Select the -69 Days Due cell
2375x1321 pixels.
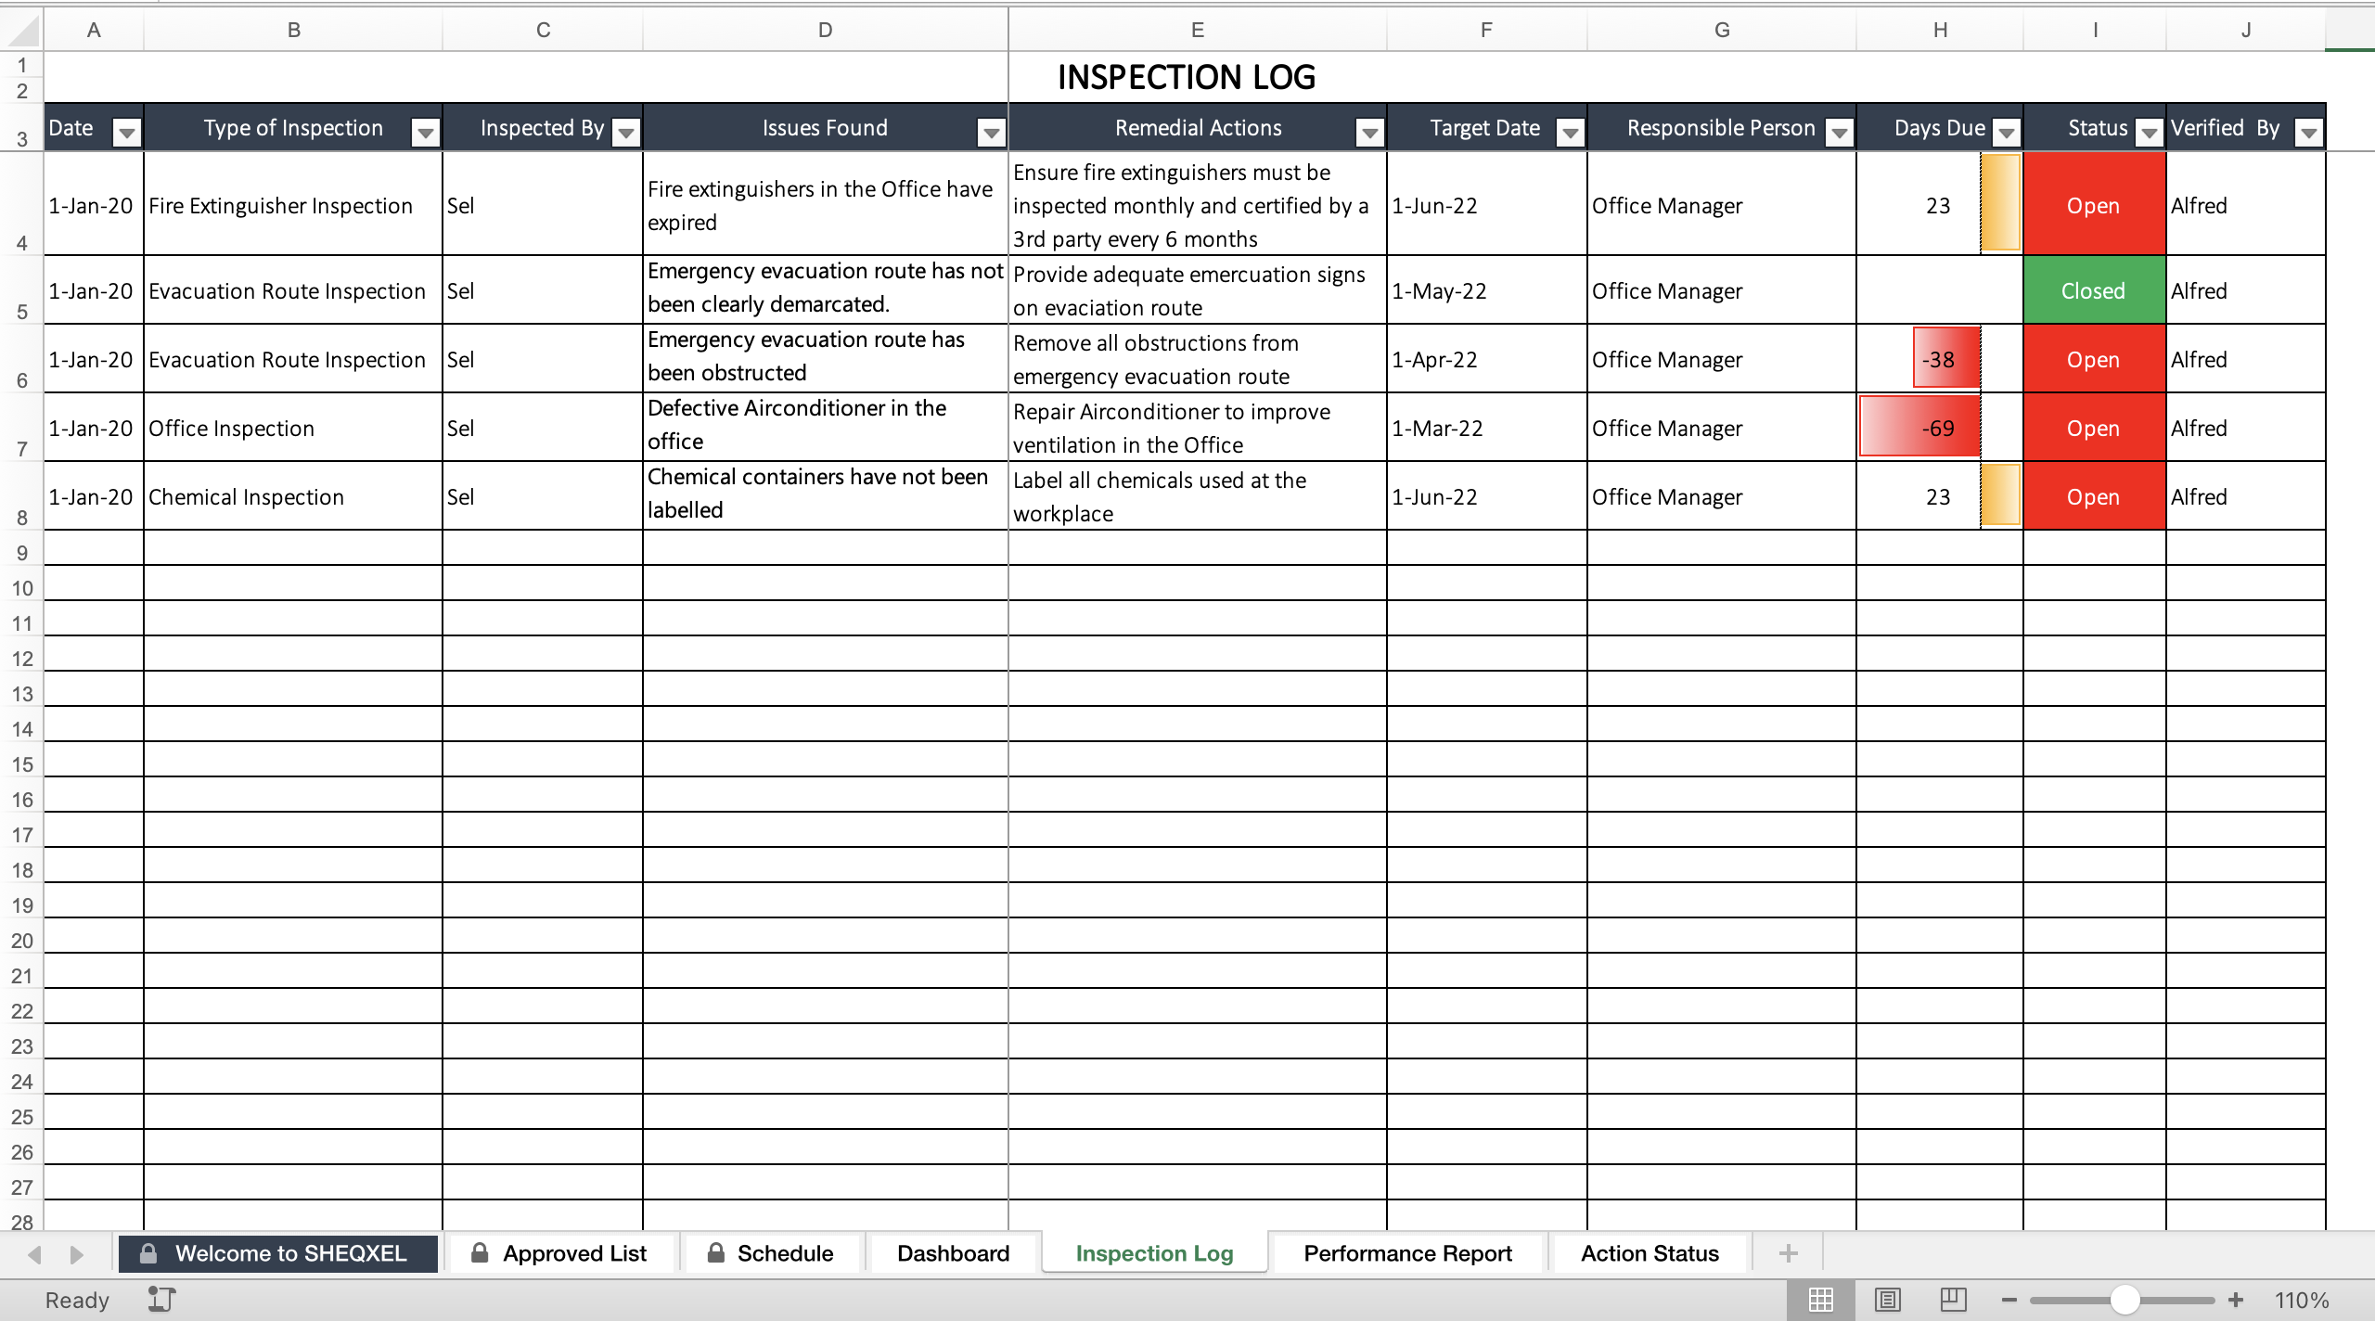coord(1939,428)
